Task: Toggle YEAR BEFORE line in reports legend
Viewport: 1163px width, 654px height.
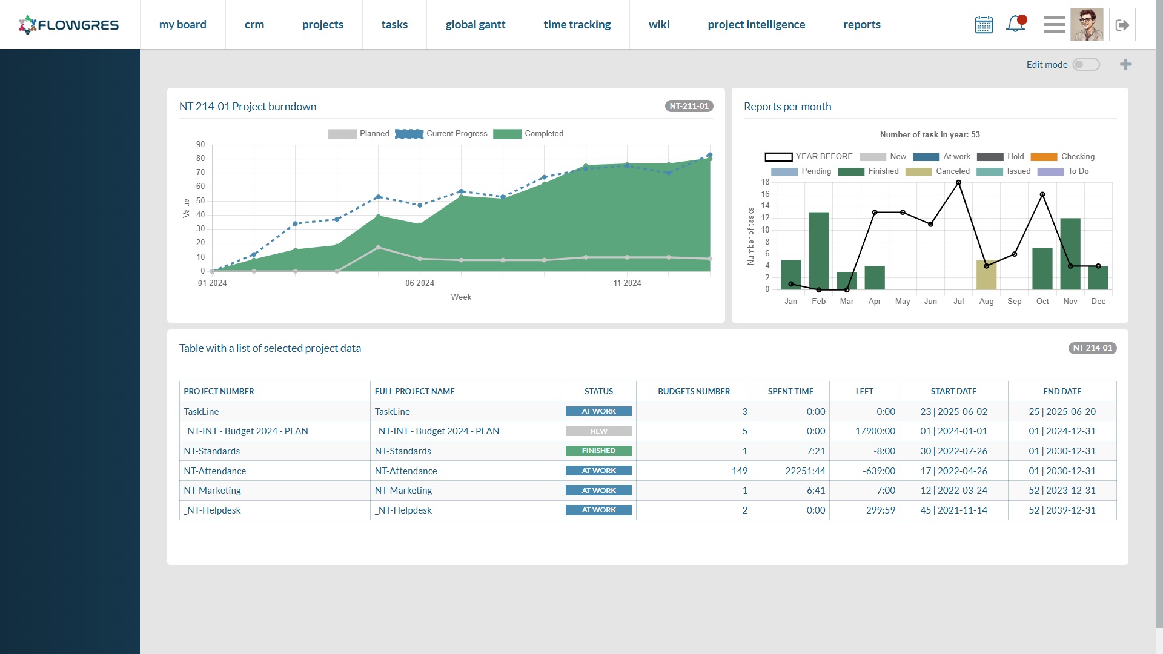Action: [x=809, y=157]
